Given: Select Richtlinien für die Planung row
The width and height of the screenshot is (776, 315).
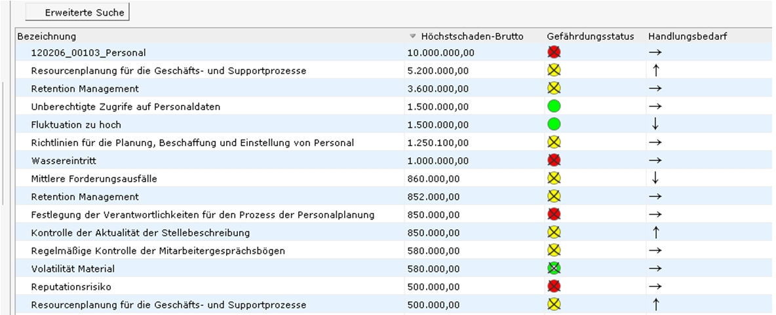Looking at the screenshot, I should [192, 142].
